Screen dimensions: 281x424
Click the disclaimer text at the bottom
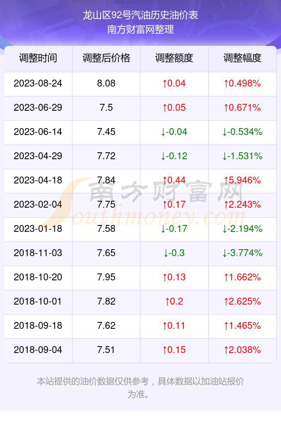coord(140,388)
